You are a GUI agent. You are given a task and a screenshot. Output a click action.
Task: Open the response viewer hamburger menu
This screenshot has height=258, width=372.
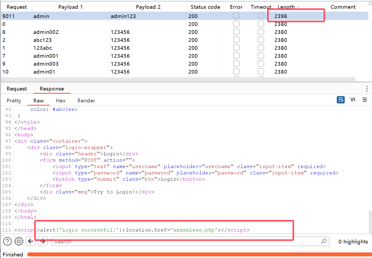pos(365,100)
